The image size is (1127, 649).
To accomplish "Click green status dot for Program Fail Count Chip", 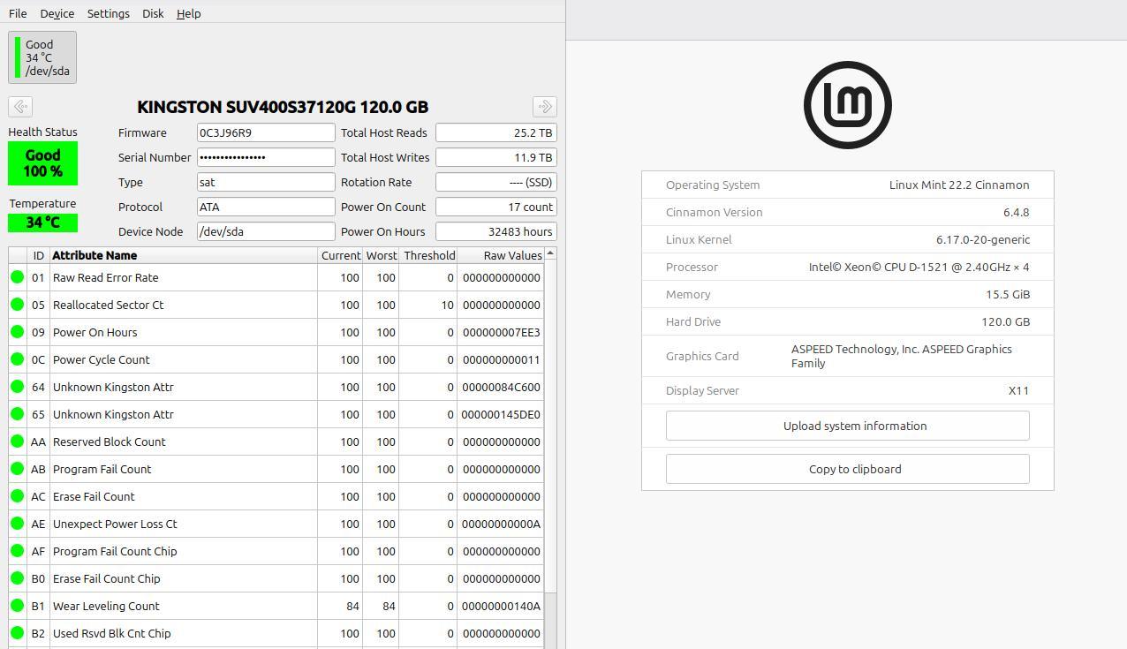I will click(x=17, y=551).
